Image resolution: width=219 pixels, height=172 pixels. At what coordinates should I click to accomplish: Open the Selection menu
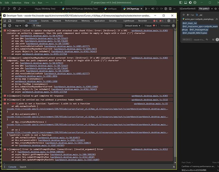coord(16,3)
